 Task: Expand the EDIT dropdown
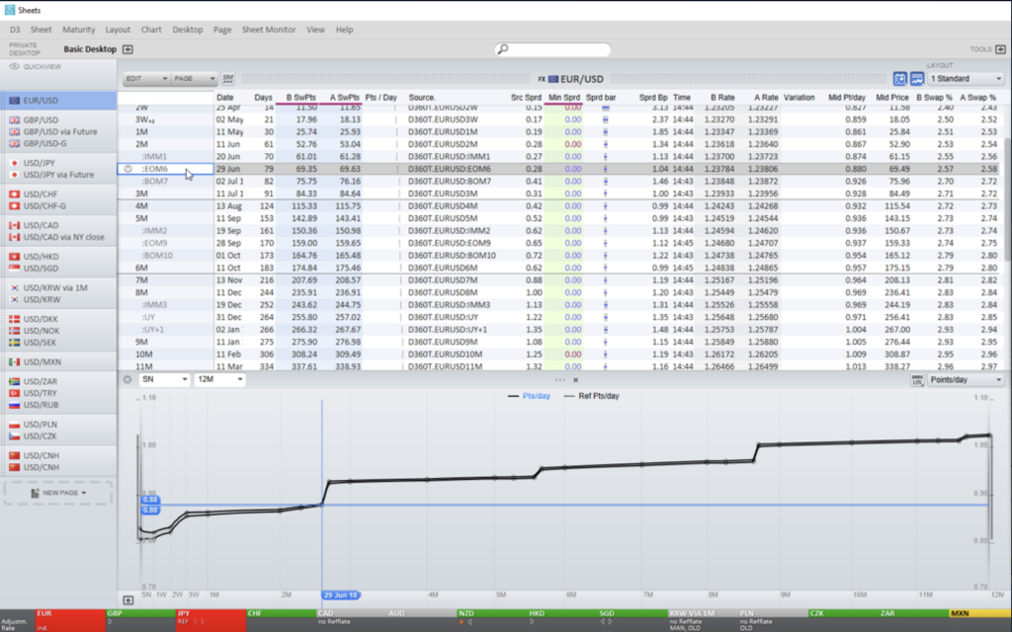(x=144, y=78)
